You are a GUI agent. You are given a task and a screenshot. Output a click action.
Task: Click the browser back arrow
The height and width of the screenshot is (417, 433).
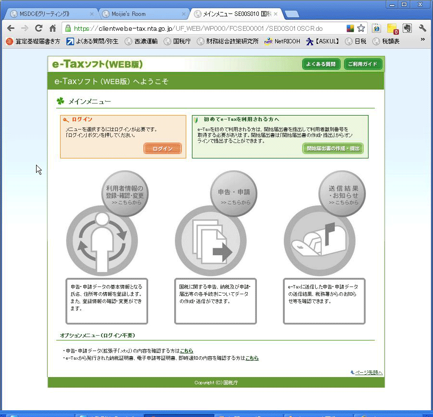11,28
